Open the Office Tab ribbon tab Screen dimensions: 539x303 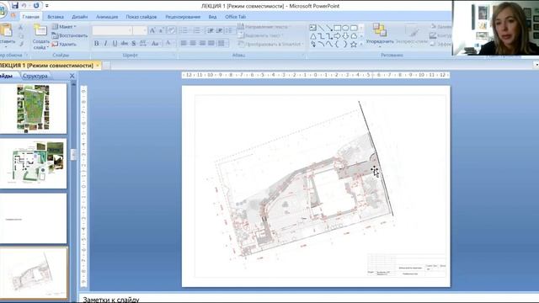point(236,17)
